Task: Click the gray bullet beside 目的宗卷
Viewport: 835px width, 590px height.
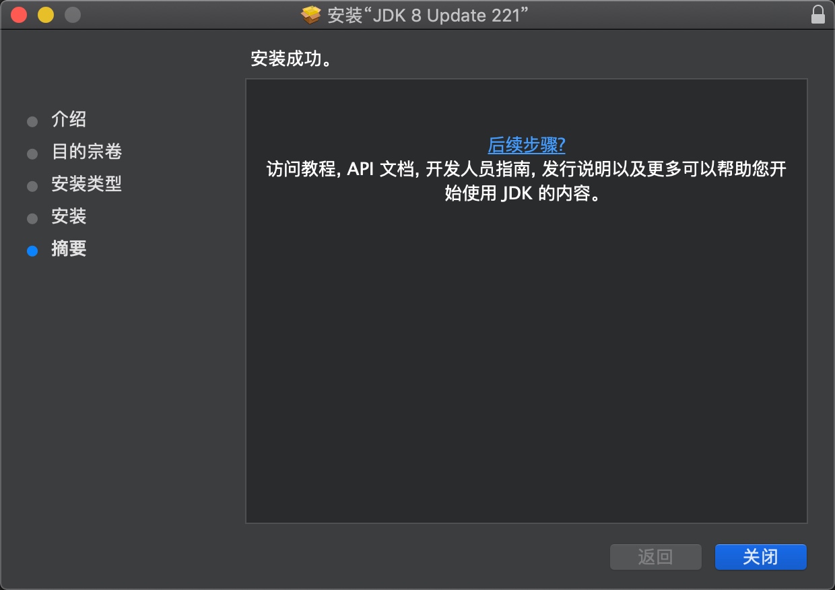Action: tap(32, 154)
